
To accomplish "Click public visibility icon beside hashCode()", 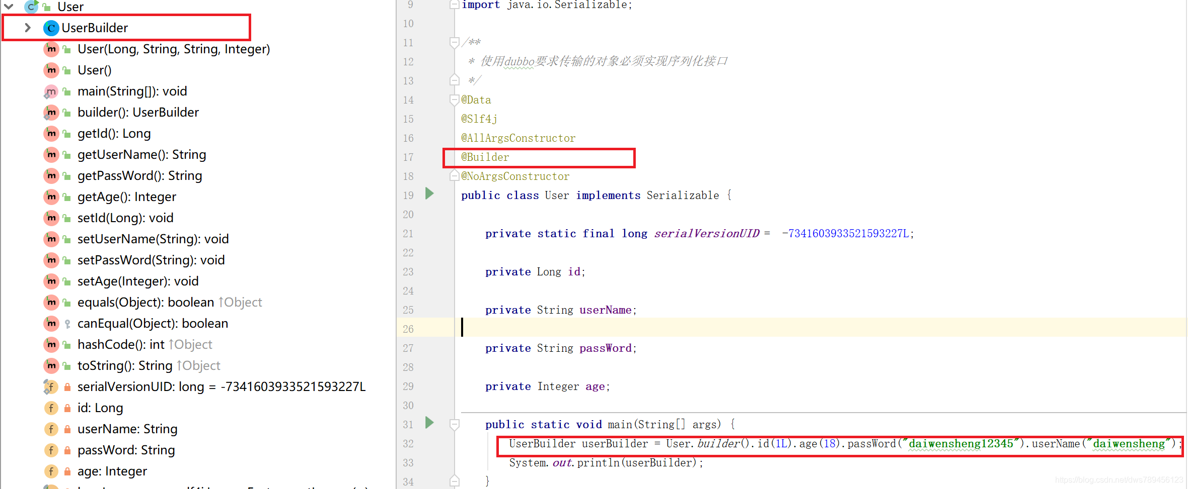I will click(67, 345).
